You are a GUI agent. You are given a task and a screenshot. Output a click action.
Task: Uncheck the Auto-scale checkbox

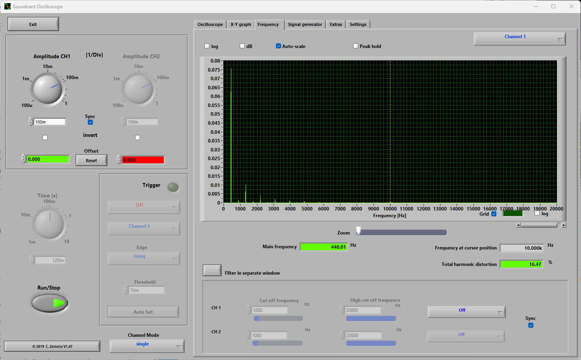(x=279, y=46)
